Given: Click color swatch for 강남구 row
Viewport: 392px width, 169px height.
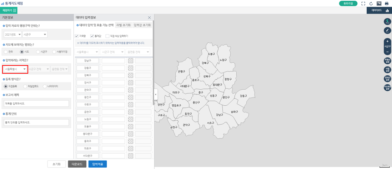Looking at the screenshot, I should 131,60.
